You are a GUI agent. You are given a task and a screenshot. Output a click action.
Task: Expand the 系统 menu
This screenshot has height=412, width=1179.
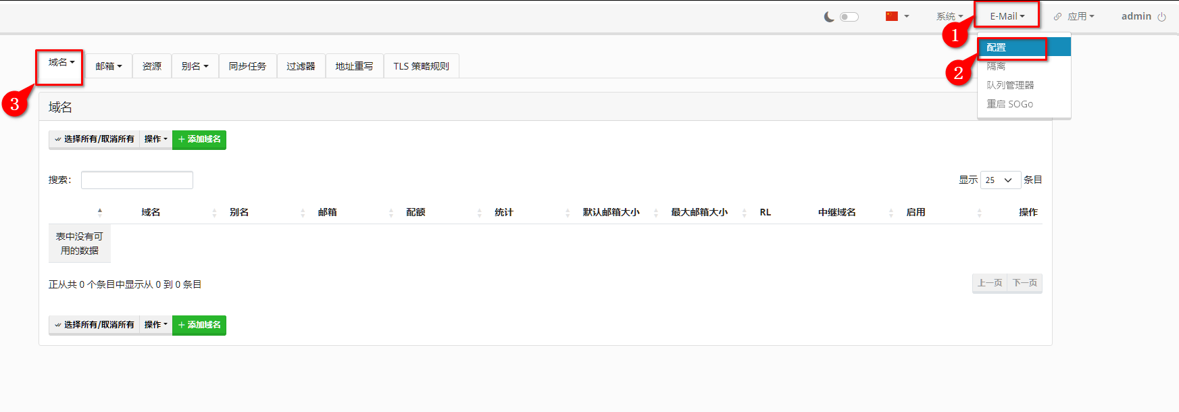click(949, 16)
